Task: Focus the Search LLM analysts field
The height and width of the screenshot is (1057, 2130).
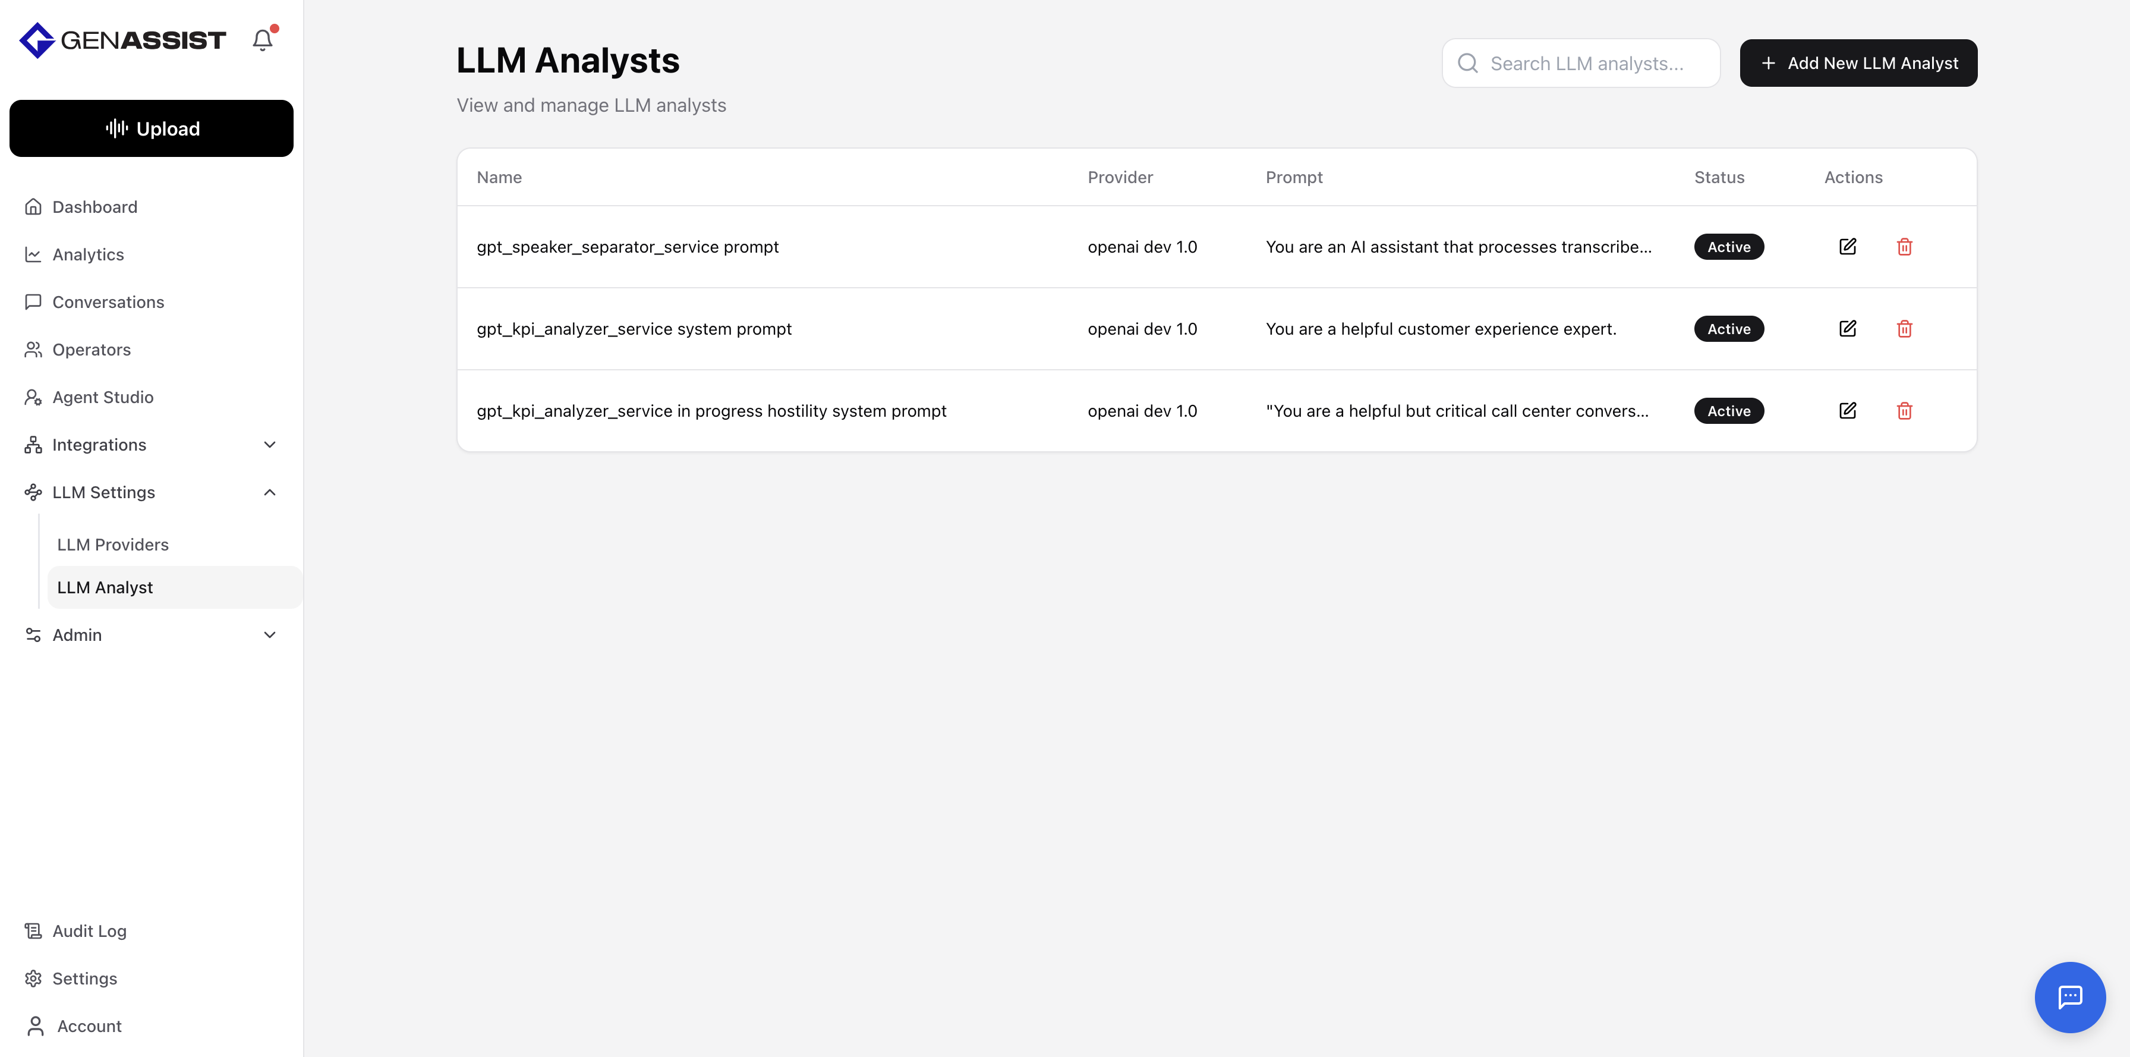Action: (x=1586, y=64)
